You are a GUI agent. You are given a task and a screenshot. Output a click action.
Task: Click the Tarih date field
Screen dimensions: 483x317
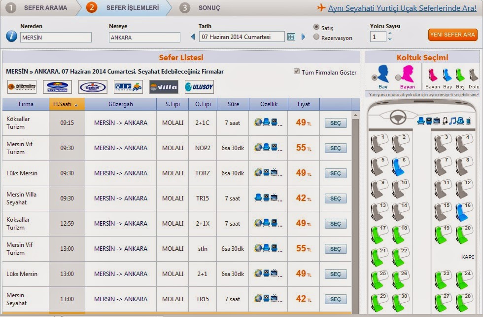[242, 37]
